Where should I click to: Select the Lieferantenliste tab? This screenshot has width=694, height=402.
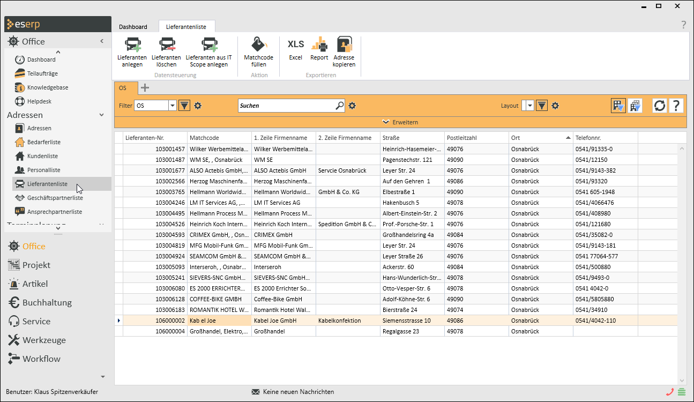[x=186, y=27]
